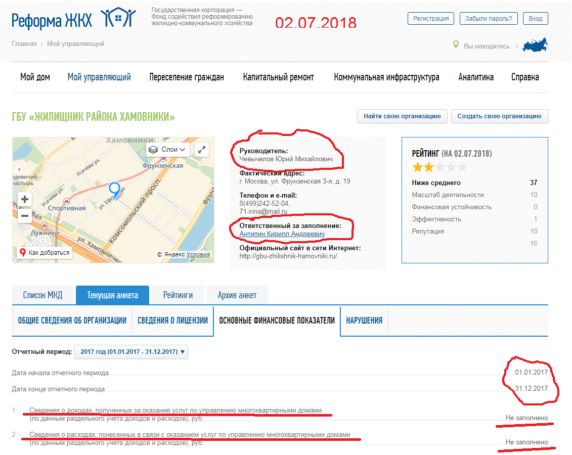572x455 pixels.
Task: Click the Реформа ЖКХ house logo
Action: pyautogui.click(x=118, y=18)
